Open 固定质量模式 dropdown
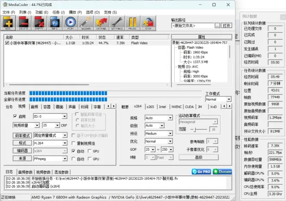Viewport: 286px width, 201px height. (x=65, y=135)
